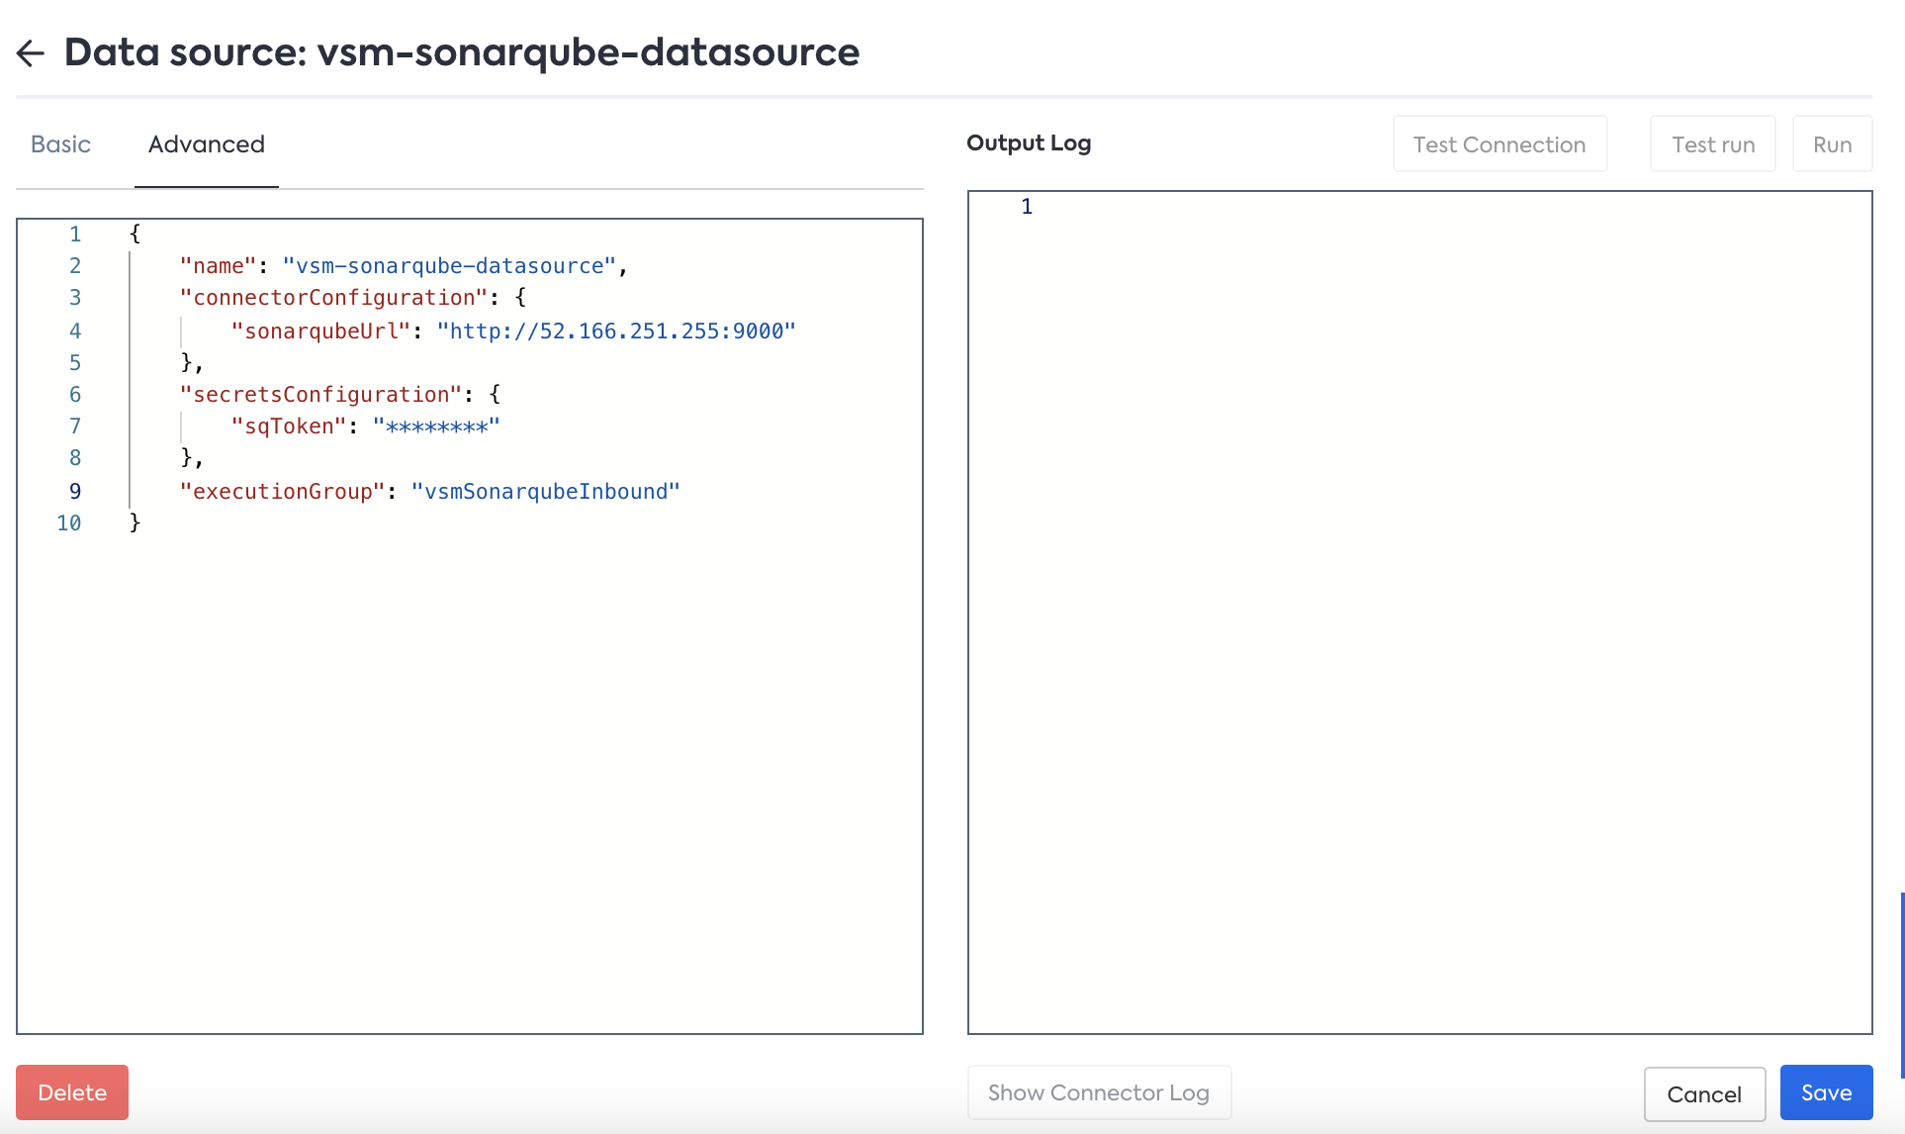Click the "sonarqubeUrl" key
Viewport: 1905px width, 1134px height.
pyautogui.click(x=320, y=331)
